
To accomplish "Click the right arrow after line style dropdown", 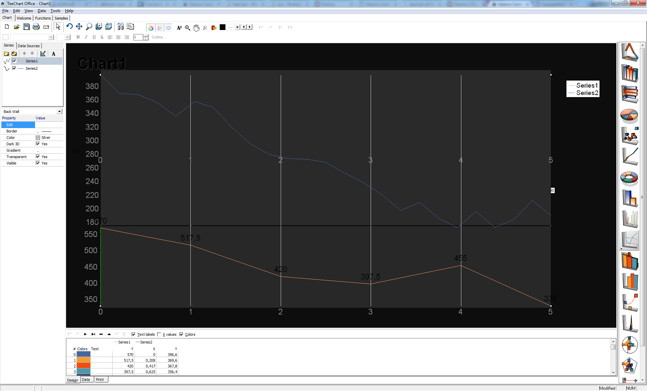I will click(x=250, y=27).
